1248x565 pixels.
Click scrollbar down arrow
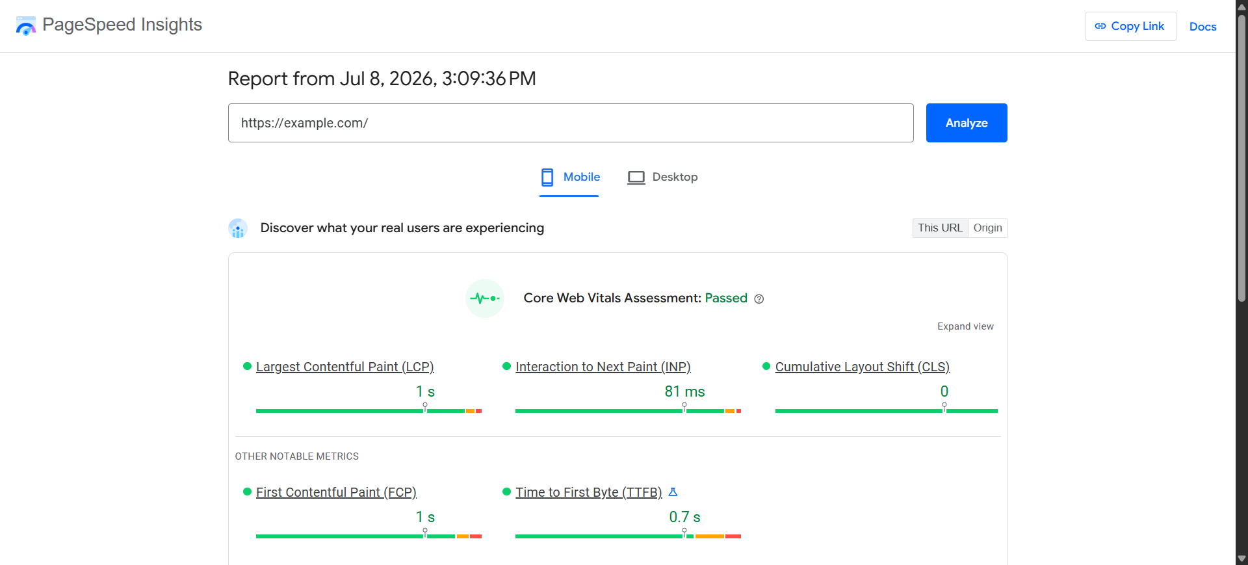(x=1241, y=558)
